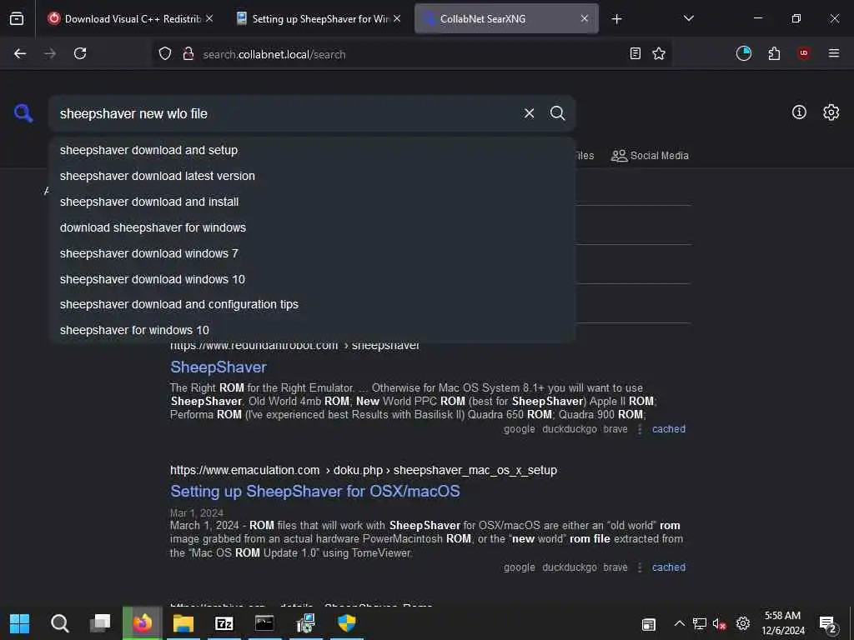Screen dimensions: 854x640
Task: View site security lock information
Action: point(188,53)
